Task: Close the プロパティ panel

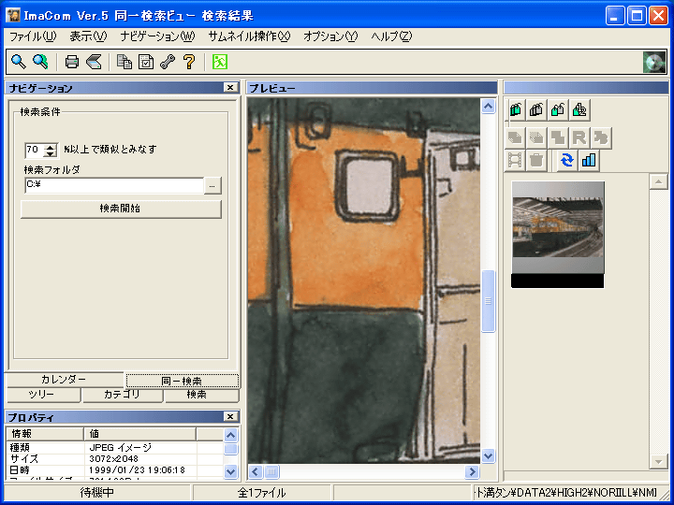Action: [230, 416]
